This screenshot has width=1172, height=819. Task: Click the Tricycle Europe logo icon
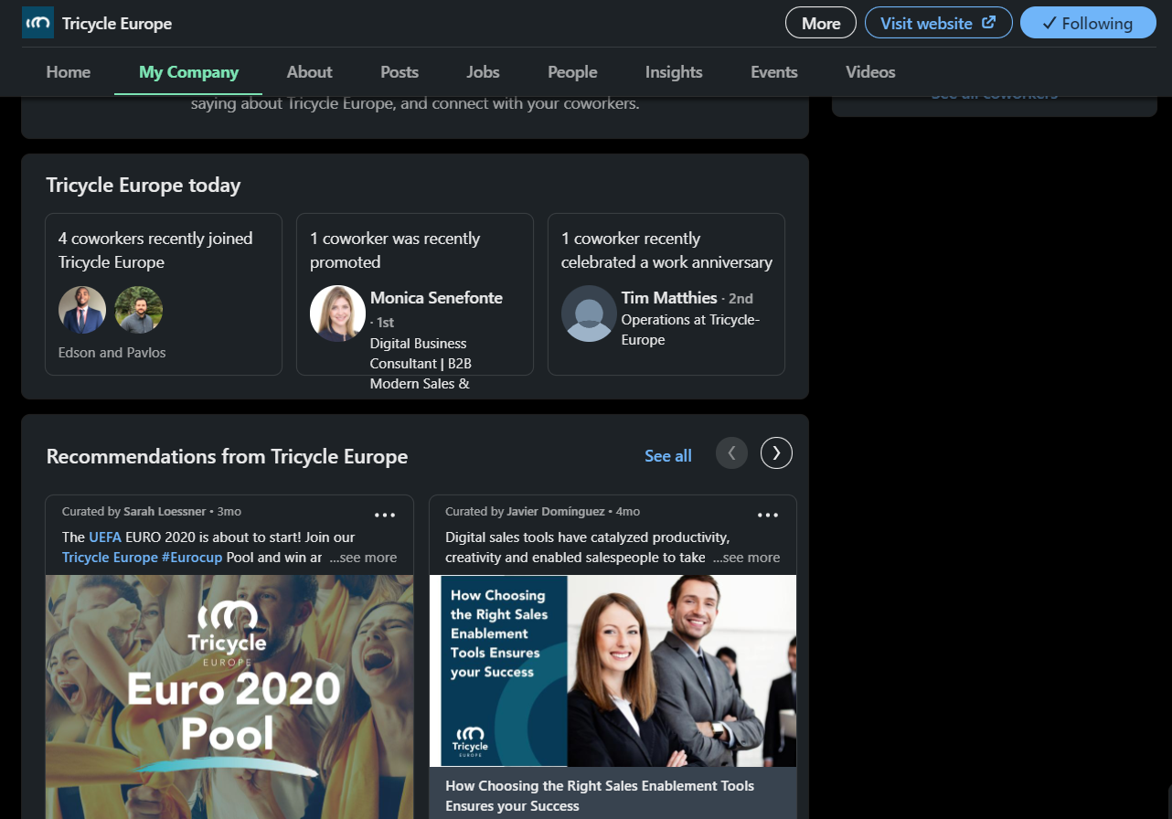[37, 22]
